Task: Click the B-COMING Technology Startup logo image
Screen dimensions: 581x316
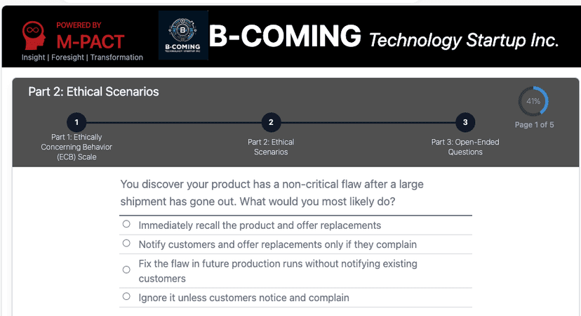Action: tap(182, 35)
